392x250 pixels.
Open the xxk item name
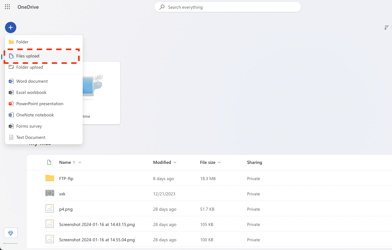(62, 194)
